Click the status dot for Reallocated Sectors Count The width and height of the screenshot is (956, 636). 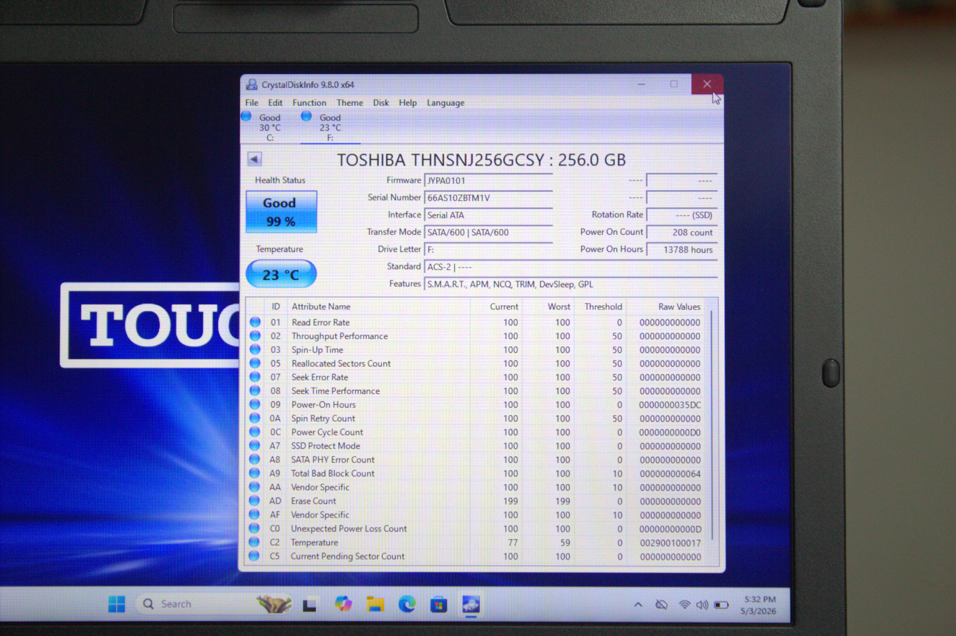(255, 363)
